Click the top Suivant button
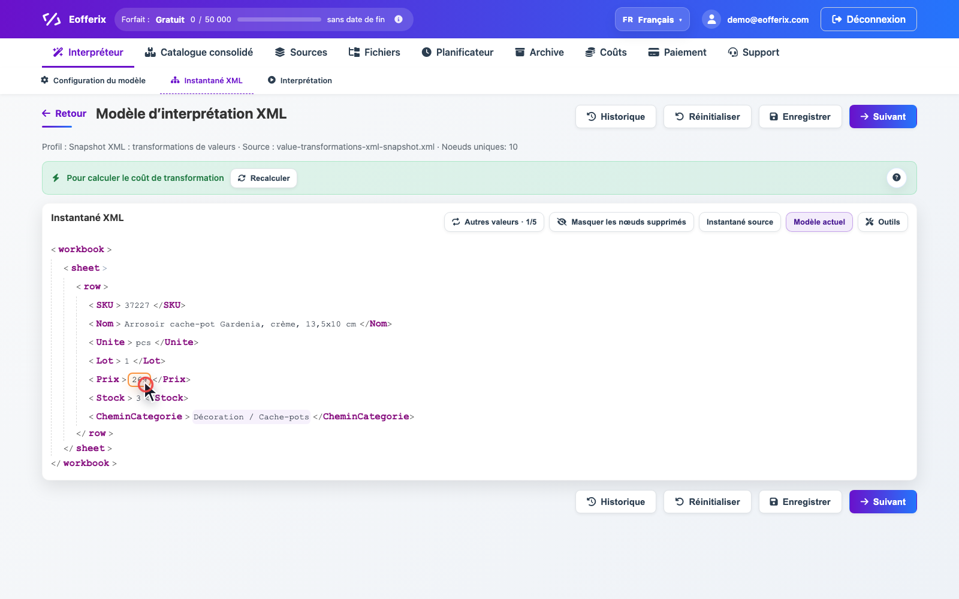The height and width of the screenshot is (599, 959). 883,117
